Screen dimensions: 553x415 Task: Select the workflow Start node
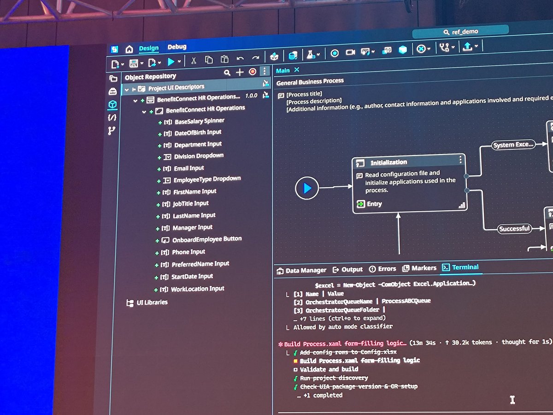click(x=307, y=188)
